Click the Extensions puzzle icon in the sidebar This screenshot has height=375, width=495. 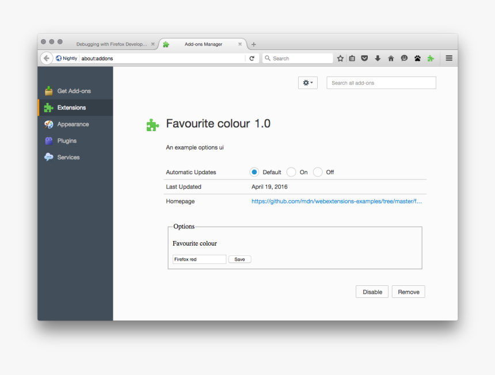coord(48,108)
